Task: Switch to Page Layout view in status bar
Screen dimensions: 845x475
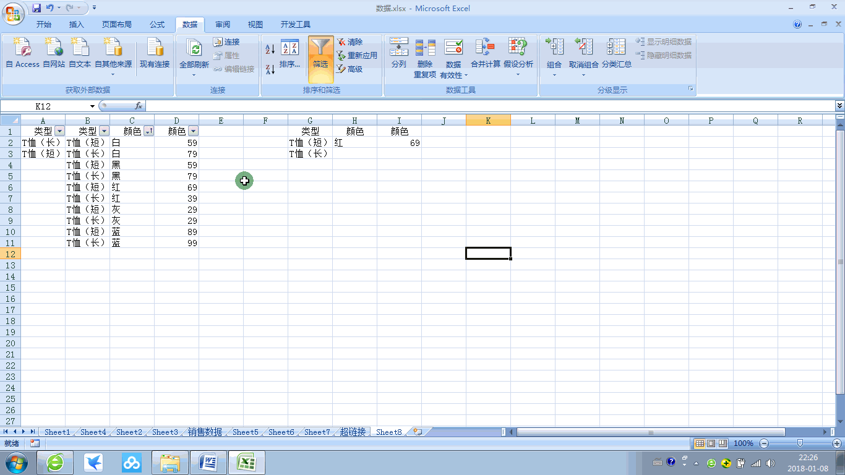Action: tap(711, 443)
